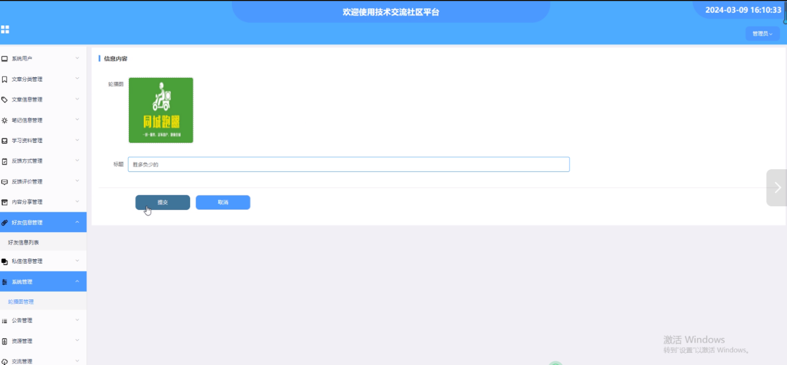Viewport: 787px width, 365px height.
Task: Click the 反馈评价管理 comment icon
Action: [4, 181]
